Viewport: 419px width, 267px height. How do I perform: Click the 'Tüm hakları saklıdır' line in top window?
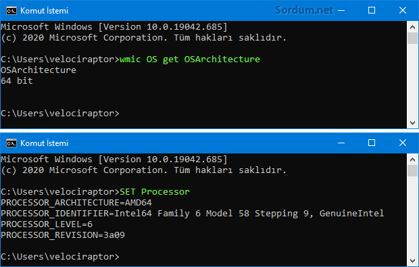[143, 38]
